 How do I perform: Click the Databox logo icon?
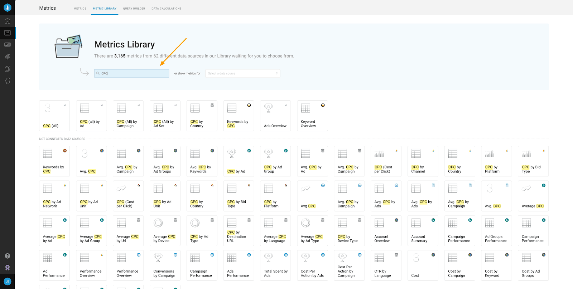pos(8,8)
